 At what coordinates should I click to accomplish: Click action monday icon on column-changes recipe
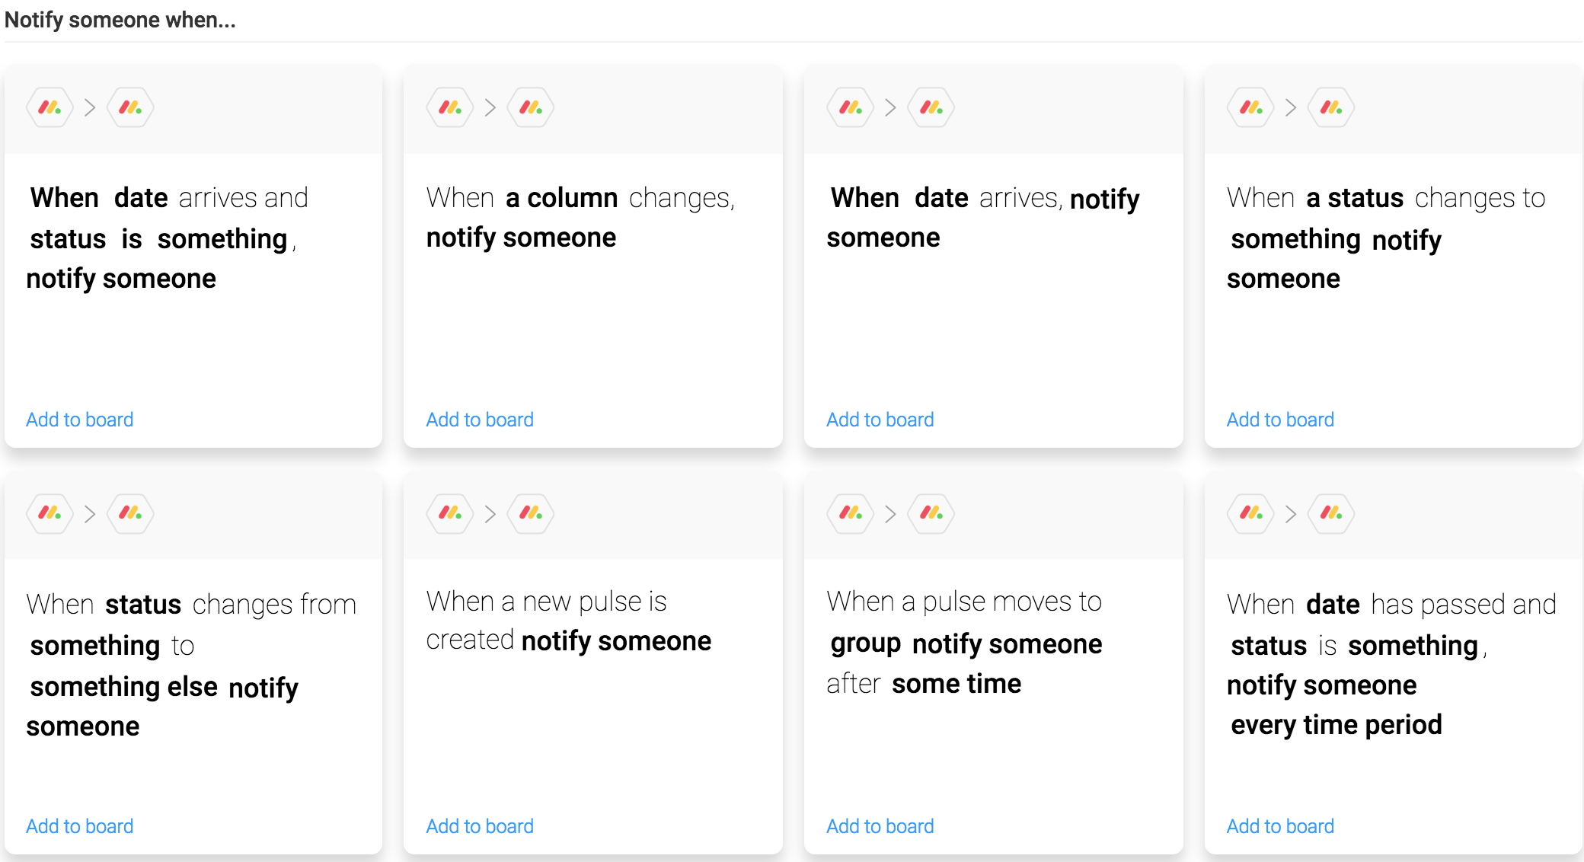pos(531,107)
